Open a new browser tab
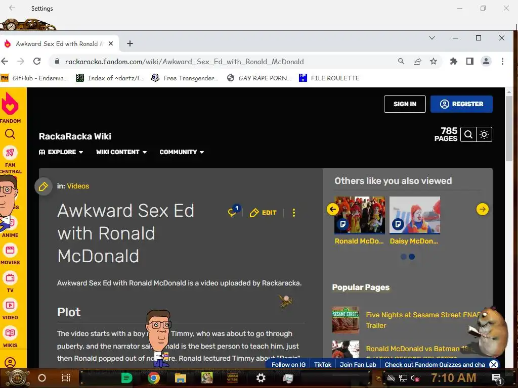Image resolution: width=518 pixels, height=388 pixels. (x=130, y=43)
